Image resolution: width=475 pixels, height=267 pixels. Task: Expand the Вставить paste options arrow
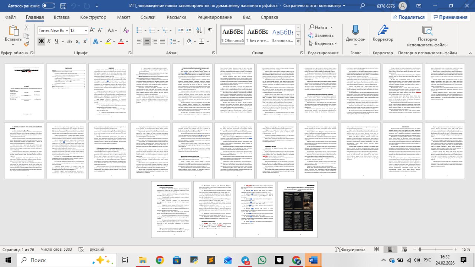click(13, 45)
